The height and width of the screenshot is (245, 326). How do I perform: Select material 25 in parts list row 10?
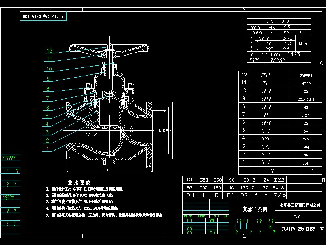306,91
